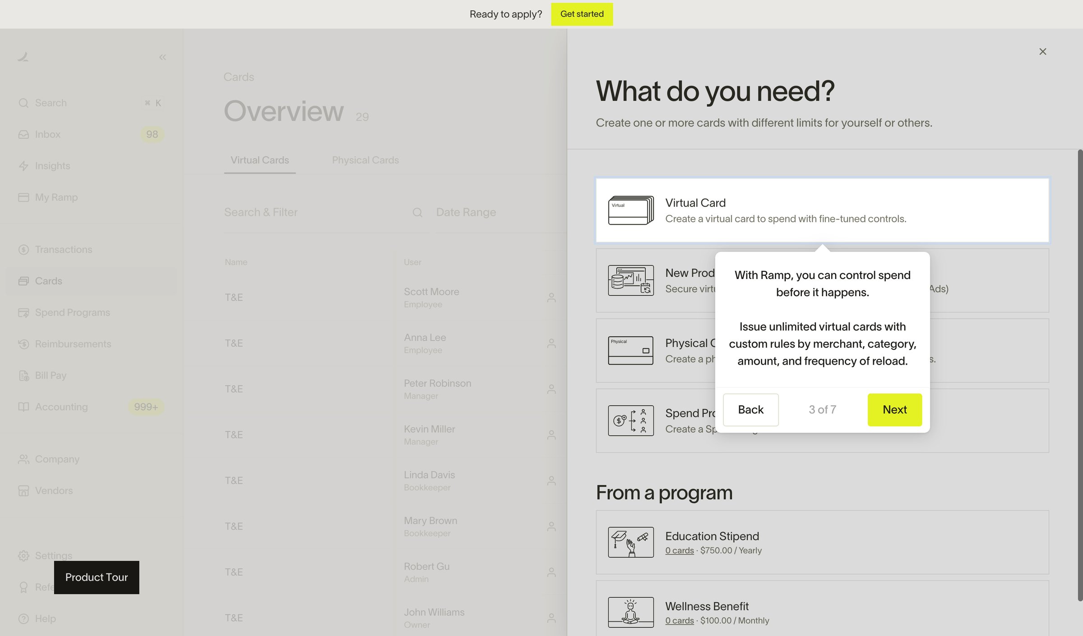Switch to the Virtual Cards tab
1083x636 pixels.
pyautogui.click(x=260, y=160)
